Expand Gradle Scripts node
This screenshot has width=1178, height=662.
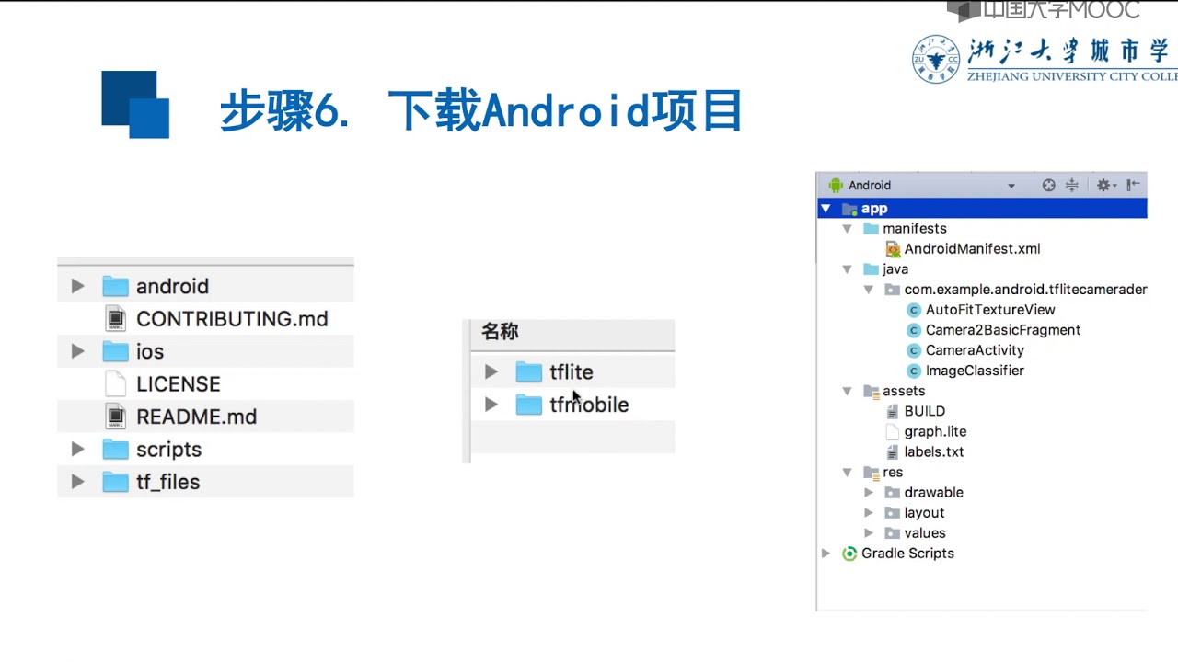point(826,553)
